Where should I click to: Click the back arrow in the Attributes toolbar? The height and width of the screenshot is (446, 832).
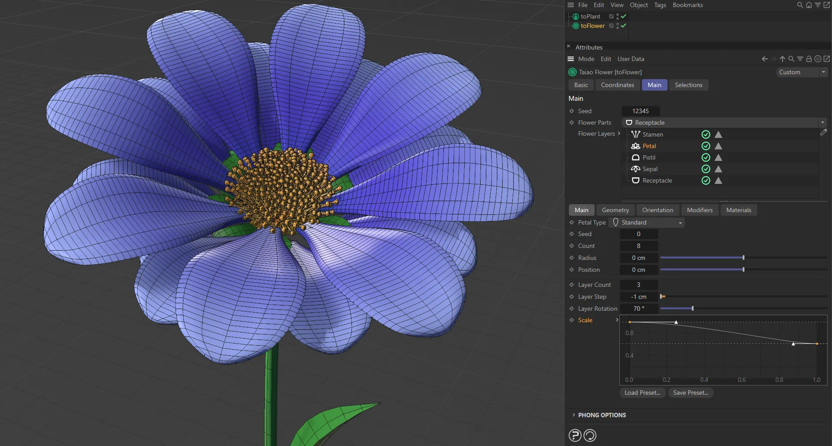click(764, 58)
